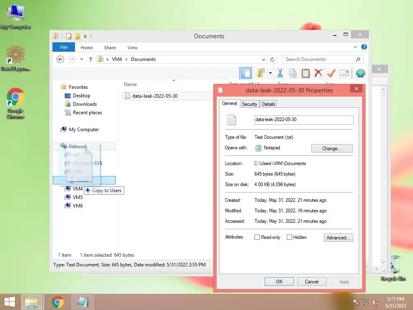Click Google Chrome desktop shortcut

point(16,103)
